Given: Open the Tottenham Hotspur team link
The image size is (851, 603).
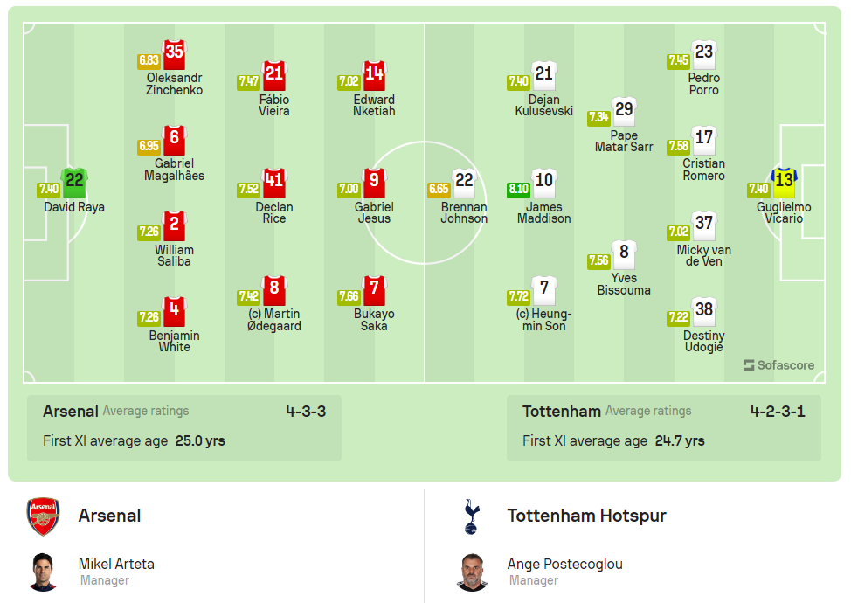Looking at the screenshot, I should tap(586, 516).
